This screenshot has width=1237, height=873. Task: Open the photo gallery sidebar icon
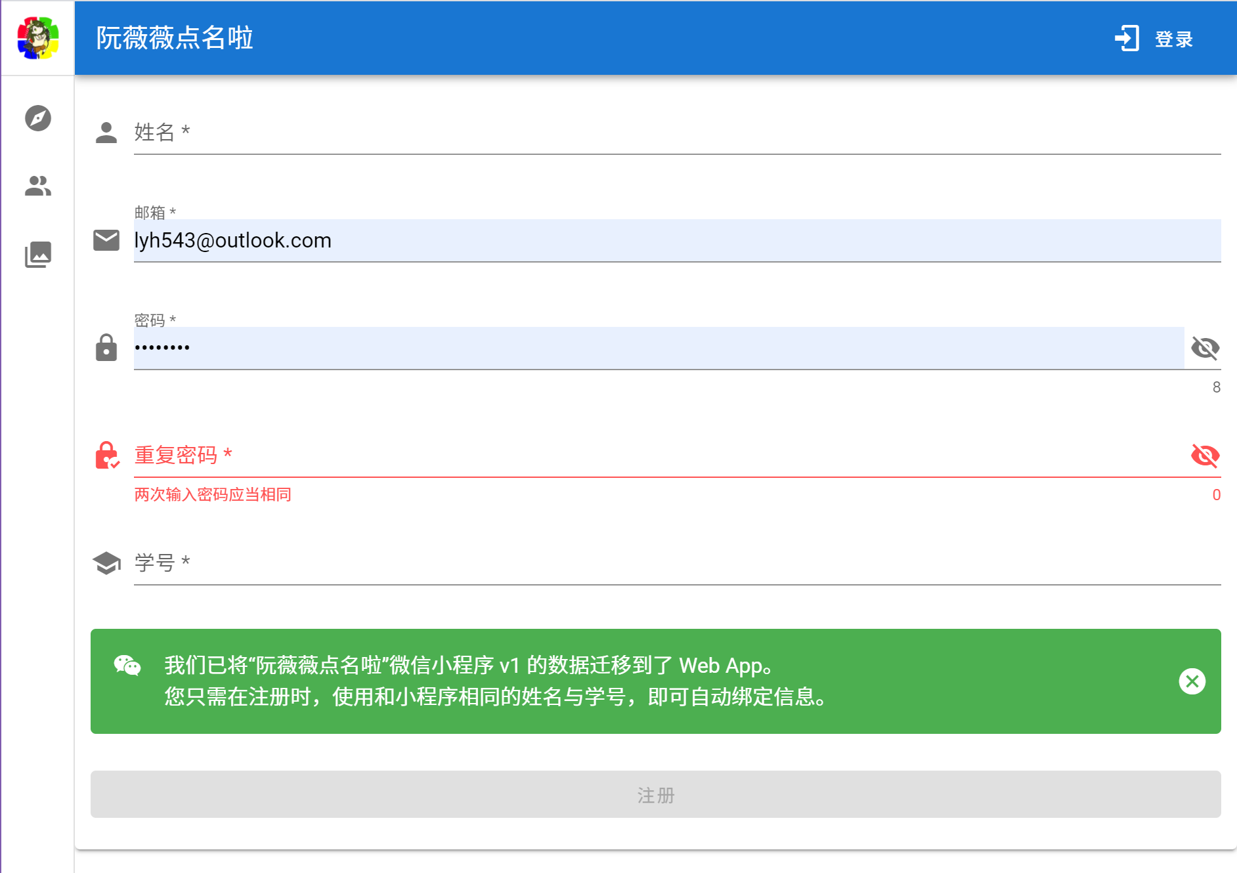(x=38, y=255)
